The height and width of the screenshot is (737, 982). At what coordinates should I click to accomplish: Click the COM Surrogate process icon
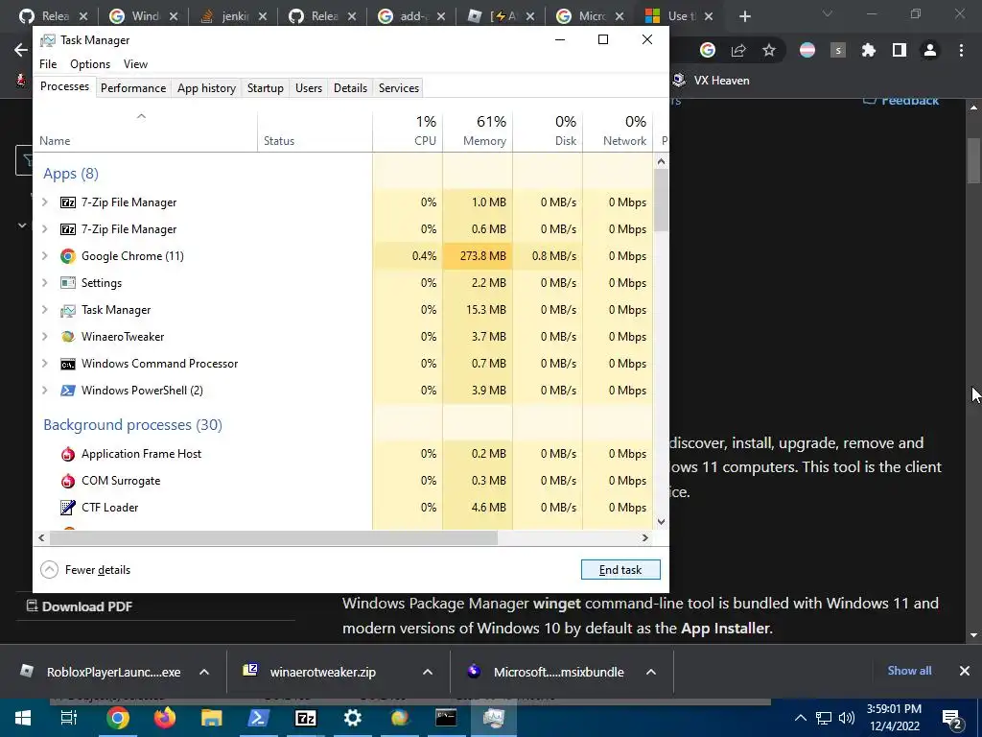[x=68, y=481]
